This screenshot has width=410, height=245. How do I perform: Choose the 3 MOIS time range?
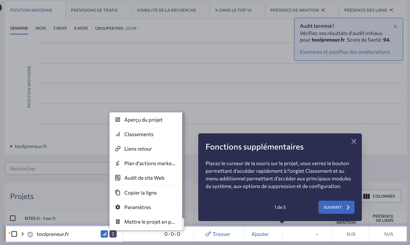60,28
